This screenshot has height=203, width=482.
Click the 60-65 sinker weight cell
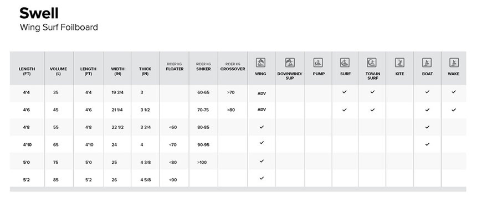[x=203, y=92]
